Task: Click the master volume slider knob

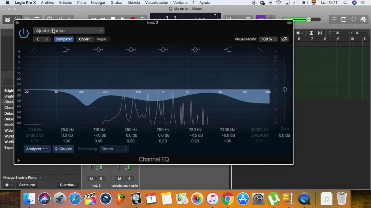Action: (x=309, y=19)
